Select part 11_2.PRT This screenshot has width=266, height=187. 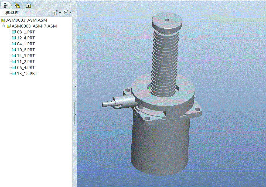pos(26,62)
